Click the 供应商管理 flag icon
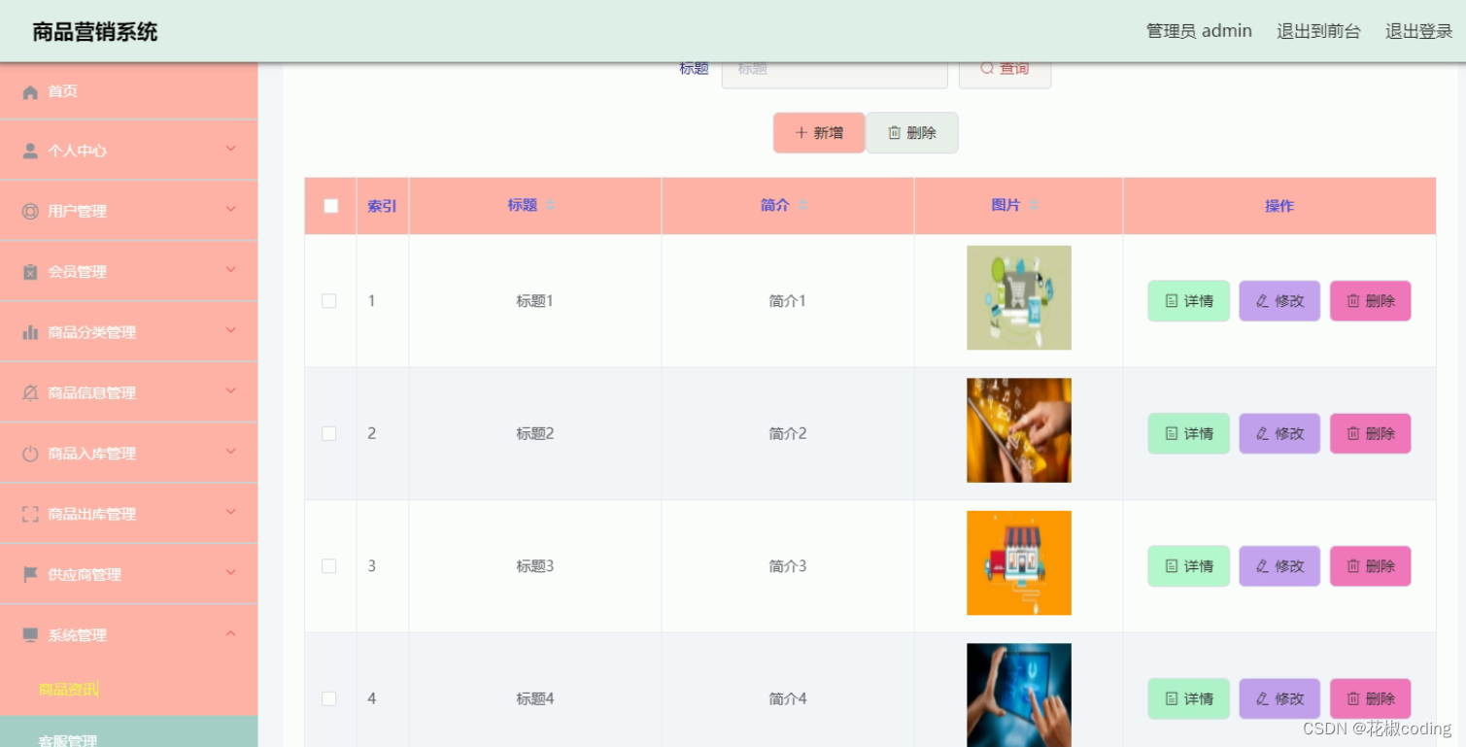1466x747 pixels. [30, 574]
